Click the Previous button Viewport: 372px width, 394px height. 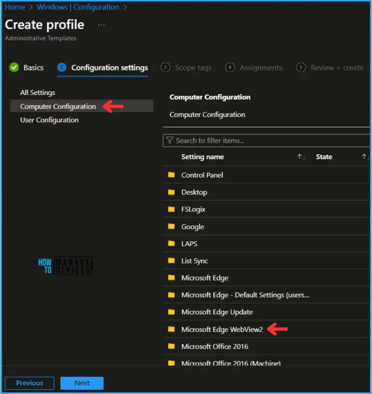pyautogui.click(x=29, y=383)
